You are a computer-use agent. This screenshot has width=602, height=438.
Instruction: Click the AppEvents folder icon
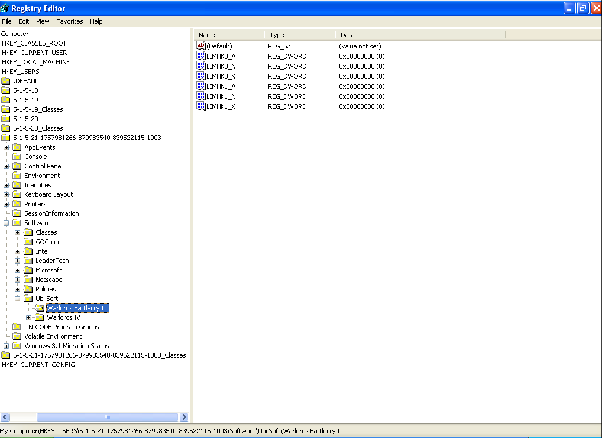[17, 147]
